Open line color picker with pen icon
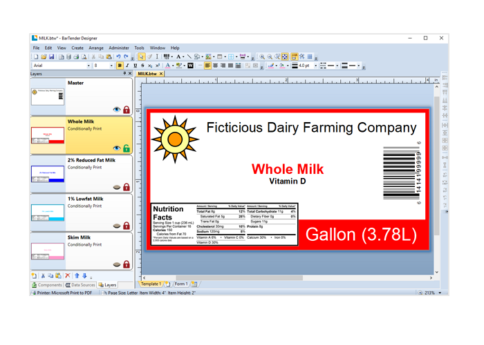484x345 pixels. [271, 66]
